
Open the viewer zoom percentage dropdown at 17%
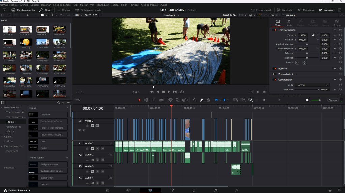(x=78, y=15)
